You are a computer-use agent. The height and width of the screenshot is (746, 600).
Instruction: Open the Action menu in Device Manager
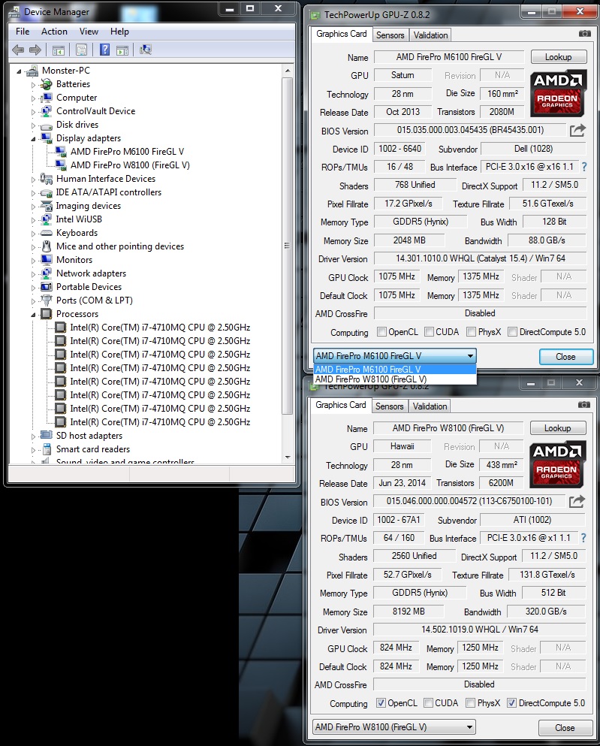pos(54,32)
